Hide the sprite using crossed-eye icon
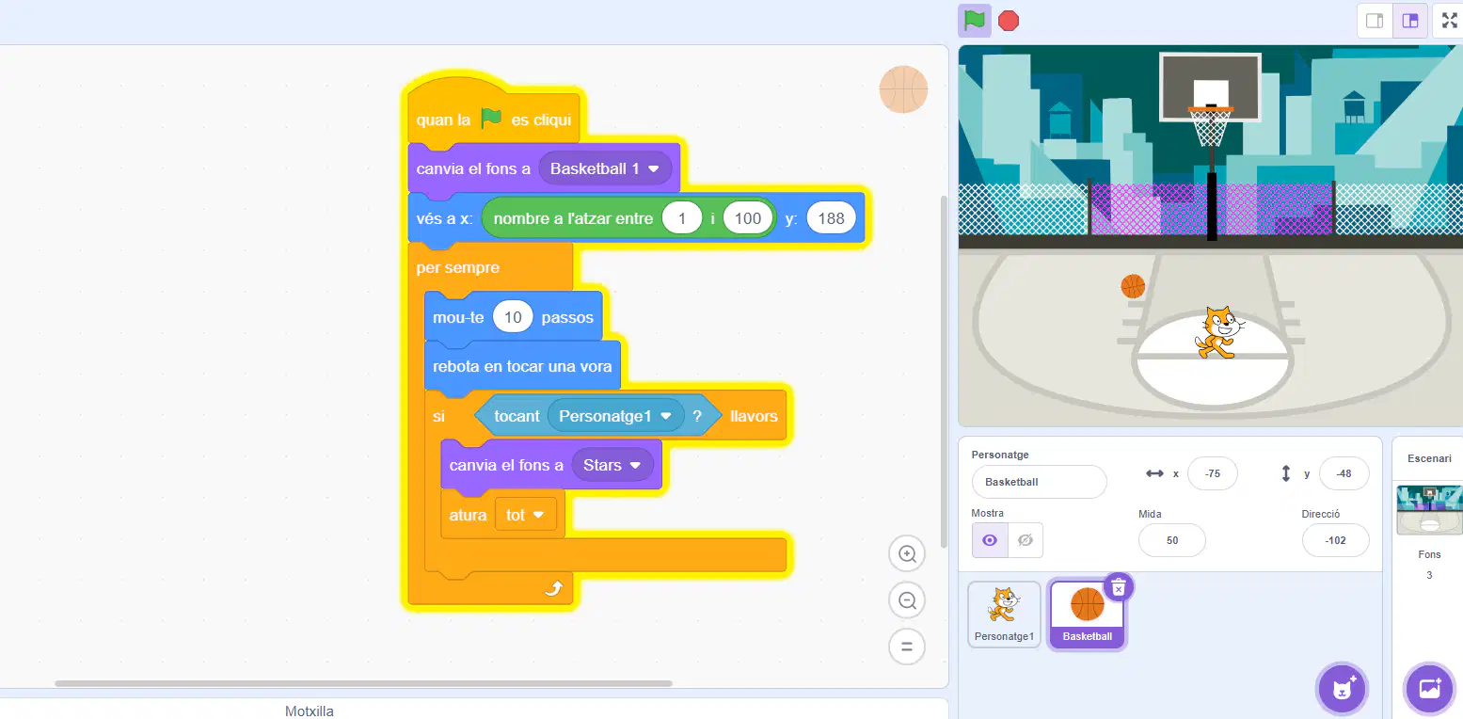Screen dimensions: 1463x719 (x=1026, y=540)
